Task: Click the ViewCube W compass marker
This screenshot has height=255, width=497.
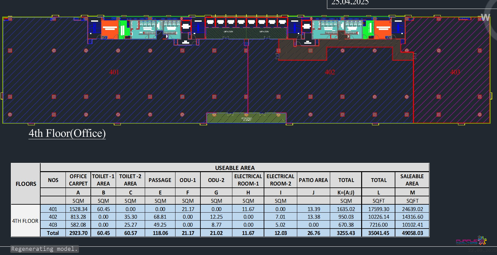Action: click(485, 18)
